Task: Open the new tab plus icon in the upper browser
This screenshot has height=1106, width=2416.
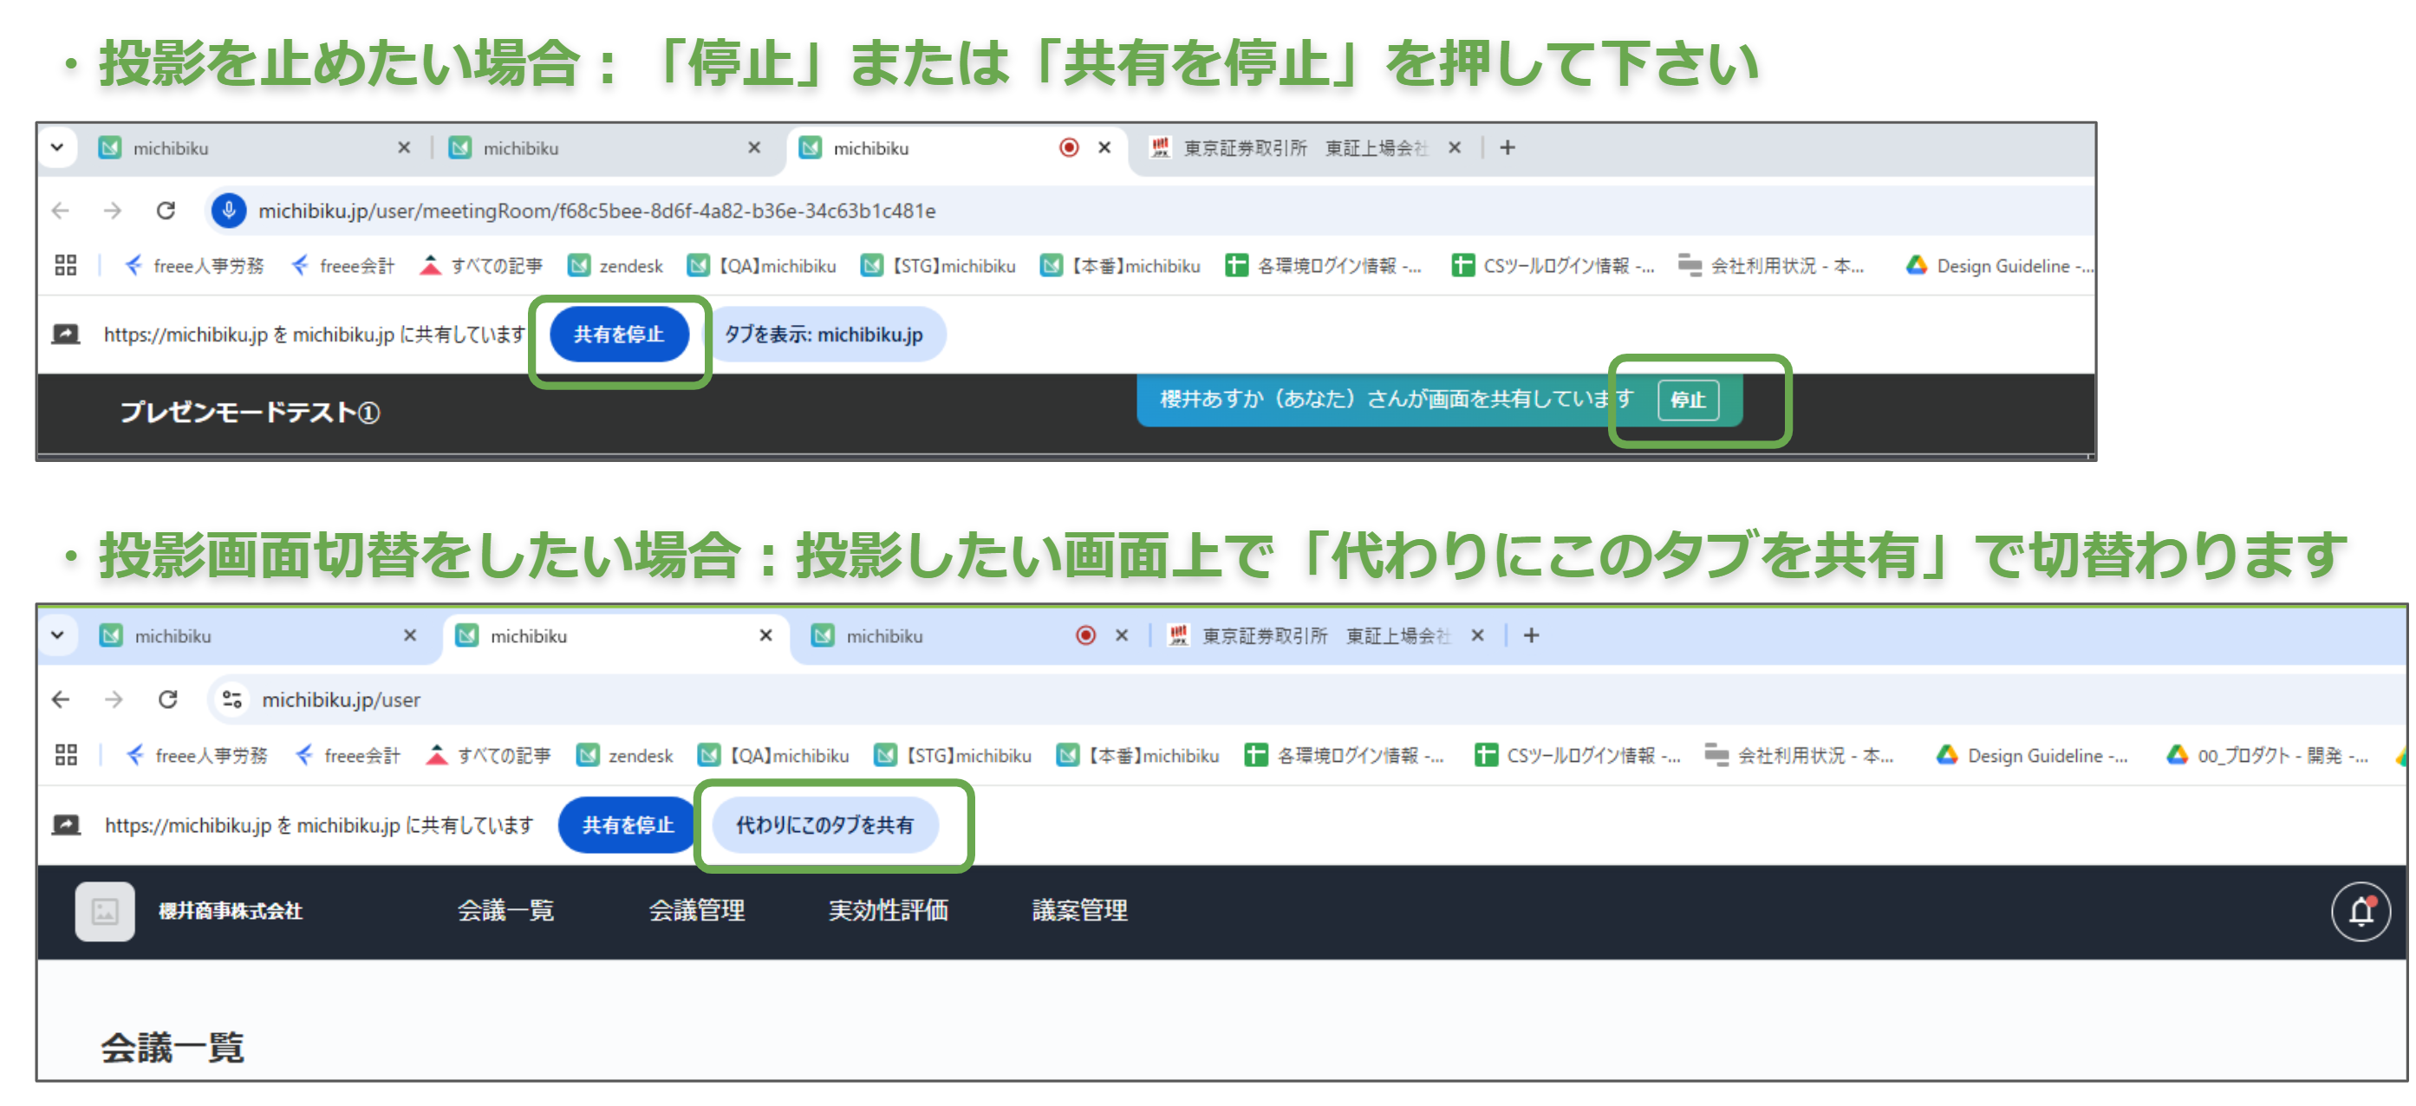Action: [x=1507, y=147]
